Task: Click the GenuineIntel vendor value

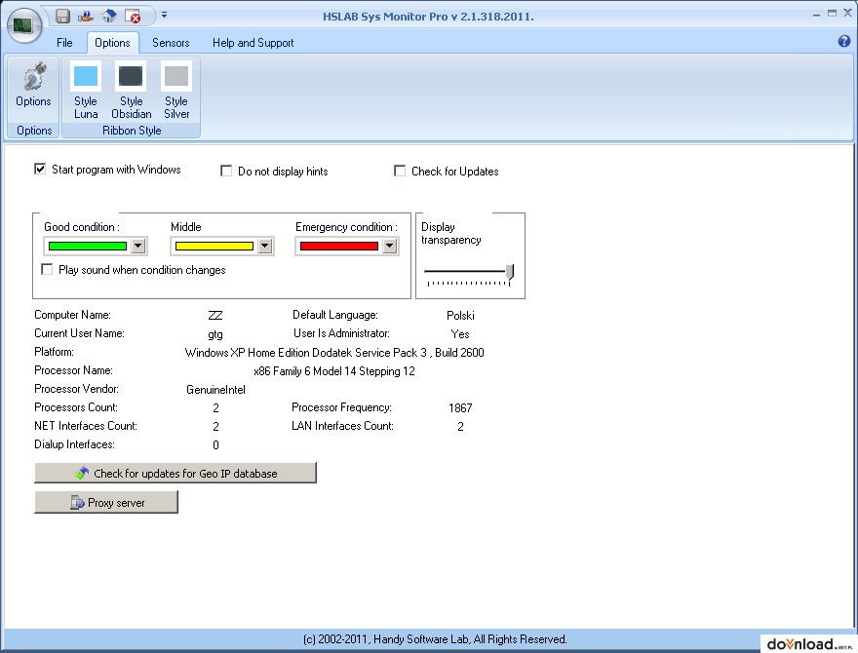Action: tap(215, 390)
